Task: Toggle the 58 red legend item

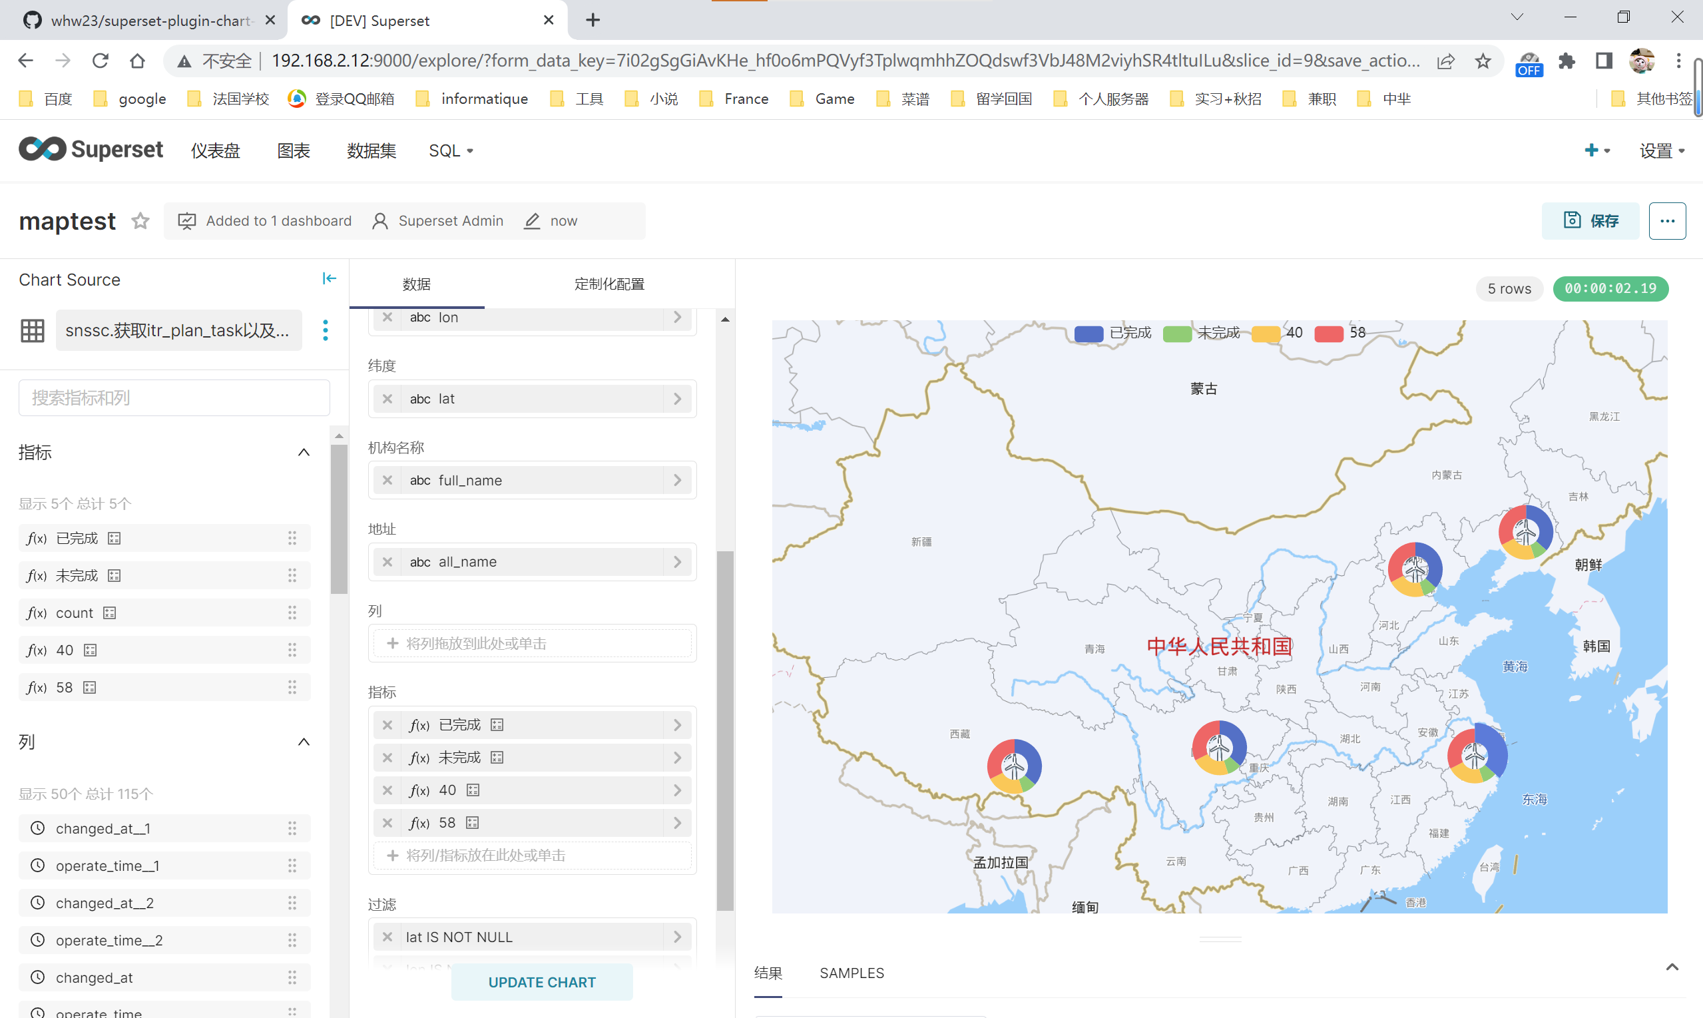Action: [x=1339, y=334]
